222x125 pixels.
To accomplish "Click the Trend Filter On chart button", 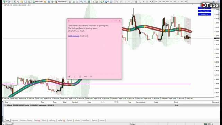I will pyautogui.click(x=204, y=11).
